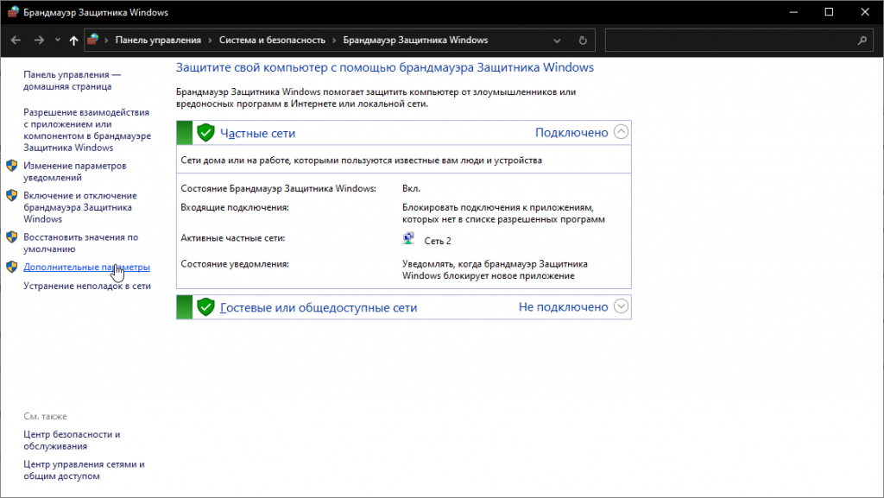Open the Система и безопасность breadcrumb
884x498 pixels.
point(272,40)
